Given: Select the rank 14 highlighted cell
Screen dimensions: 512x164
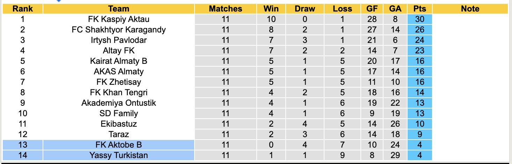Looking at the screenshot, I should tap(23, 155).
